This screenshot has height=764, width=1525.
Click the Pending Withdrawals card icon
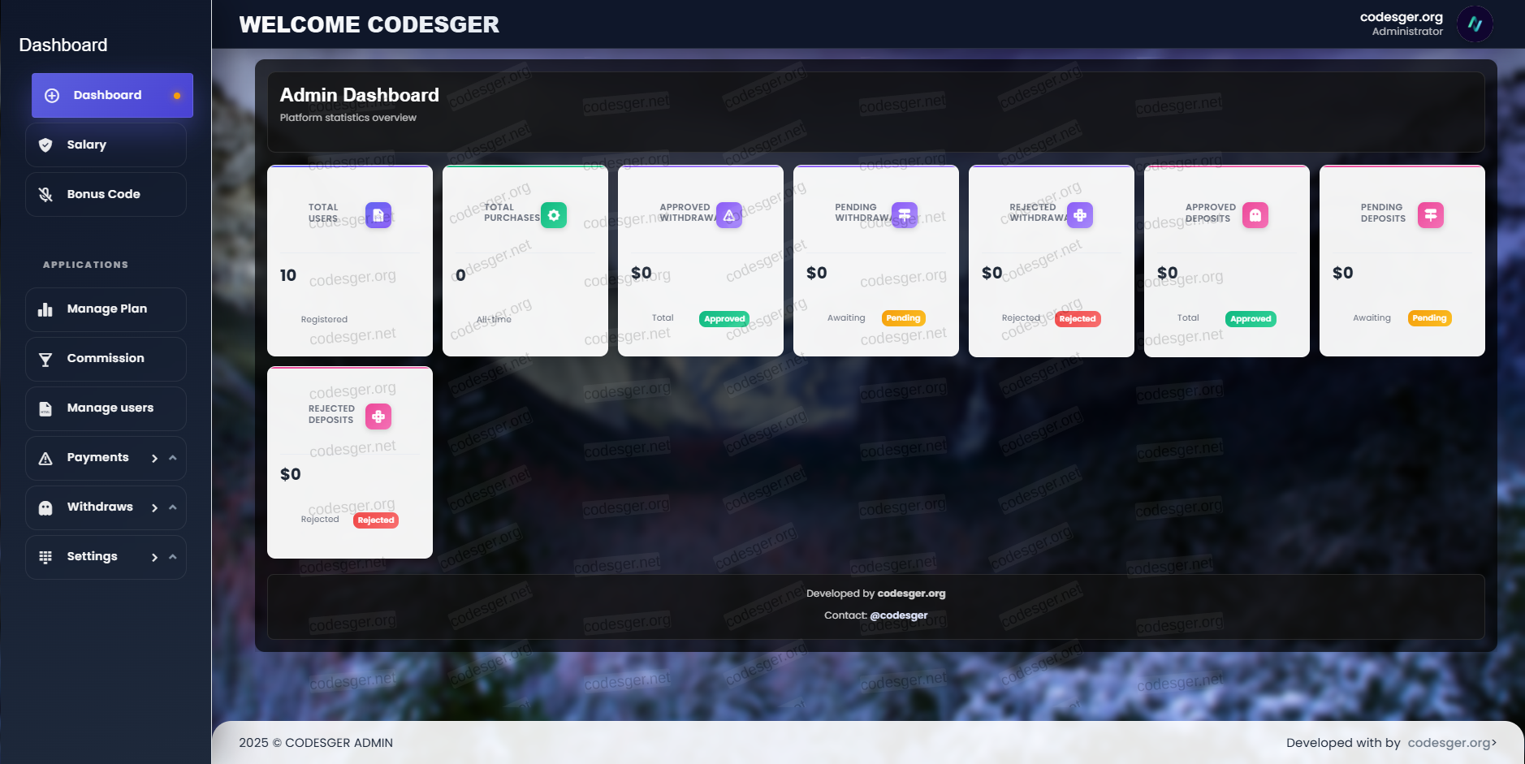point(904,215)
